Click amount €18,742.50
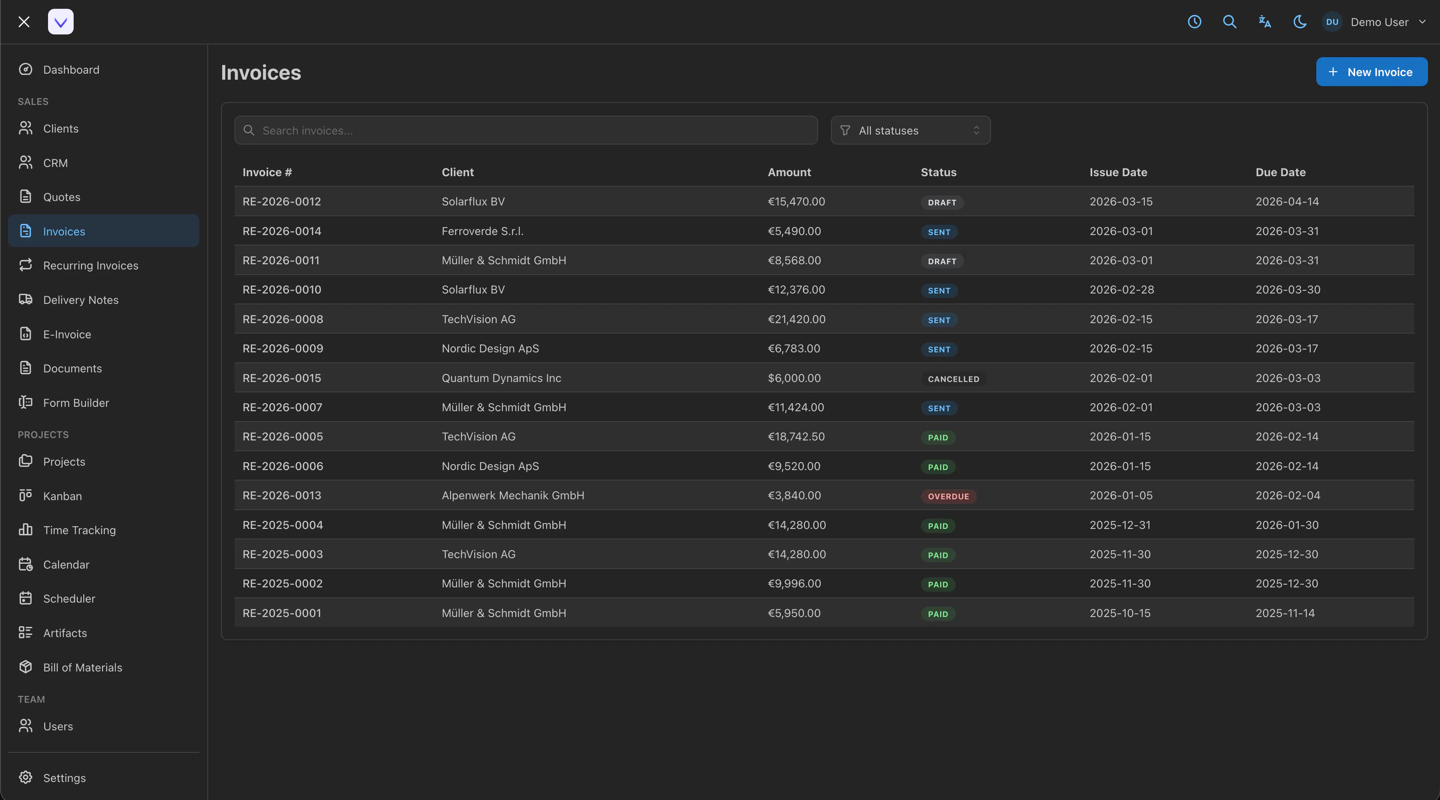Viewport: 1440px width, 800px height. tap(796, 436)
